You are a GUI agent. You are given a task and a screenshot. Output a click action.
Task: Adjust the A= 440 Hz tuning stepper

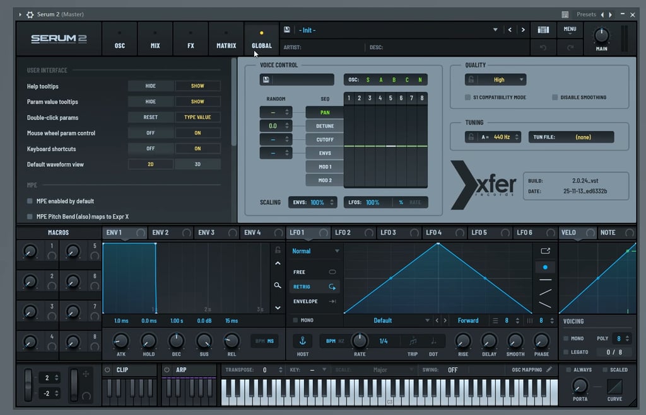(517, 137)
